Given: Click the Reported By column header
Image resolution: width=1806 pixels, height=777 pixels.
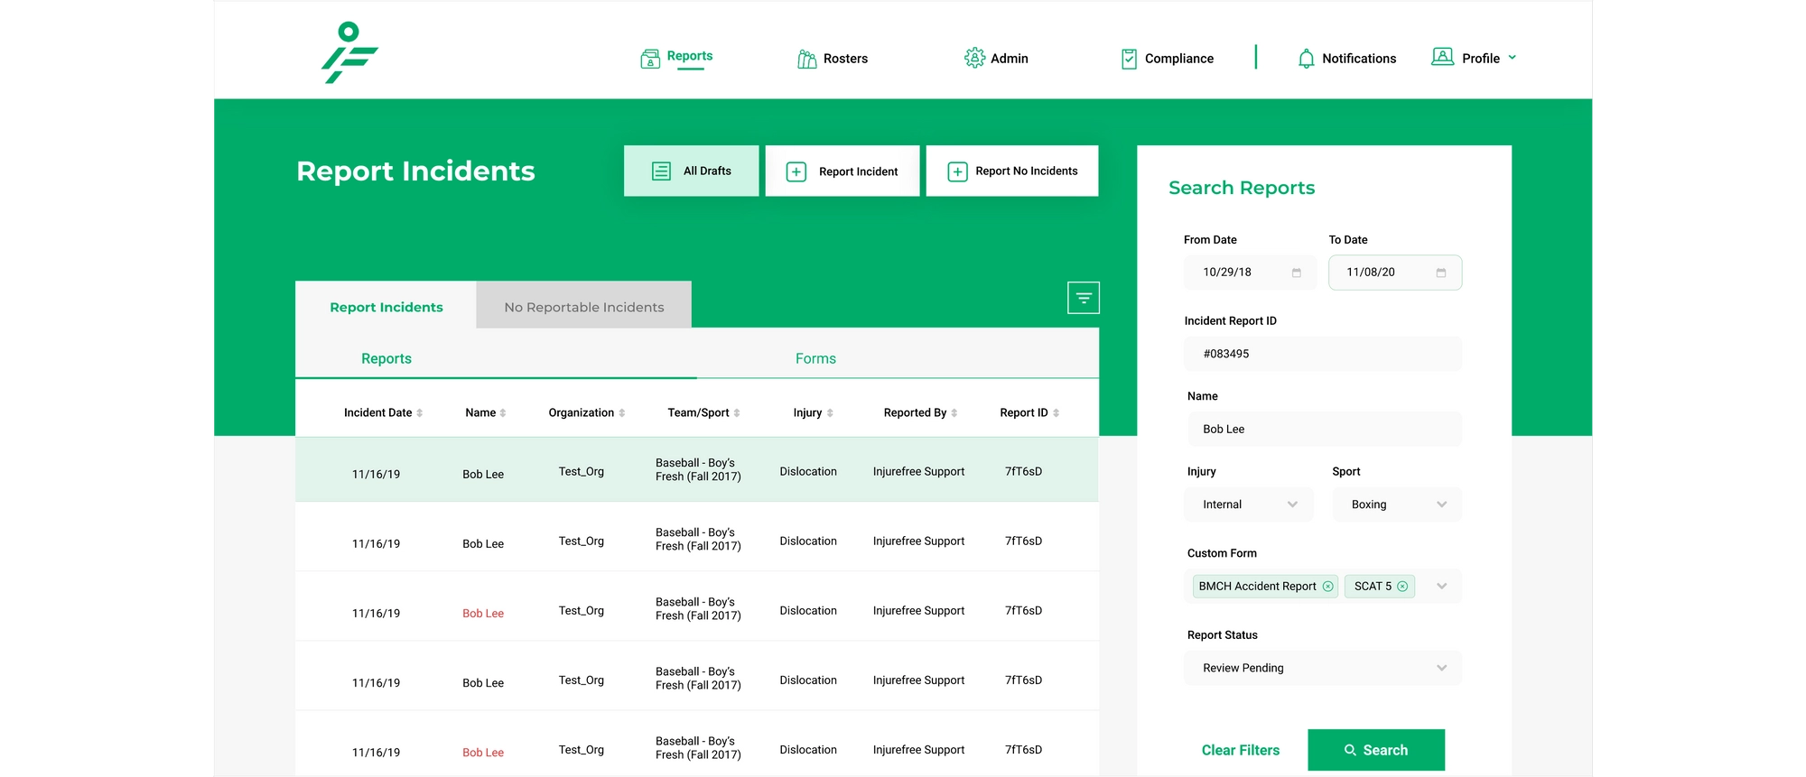Looking at the screenshot, I should click(915, 413).
